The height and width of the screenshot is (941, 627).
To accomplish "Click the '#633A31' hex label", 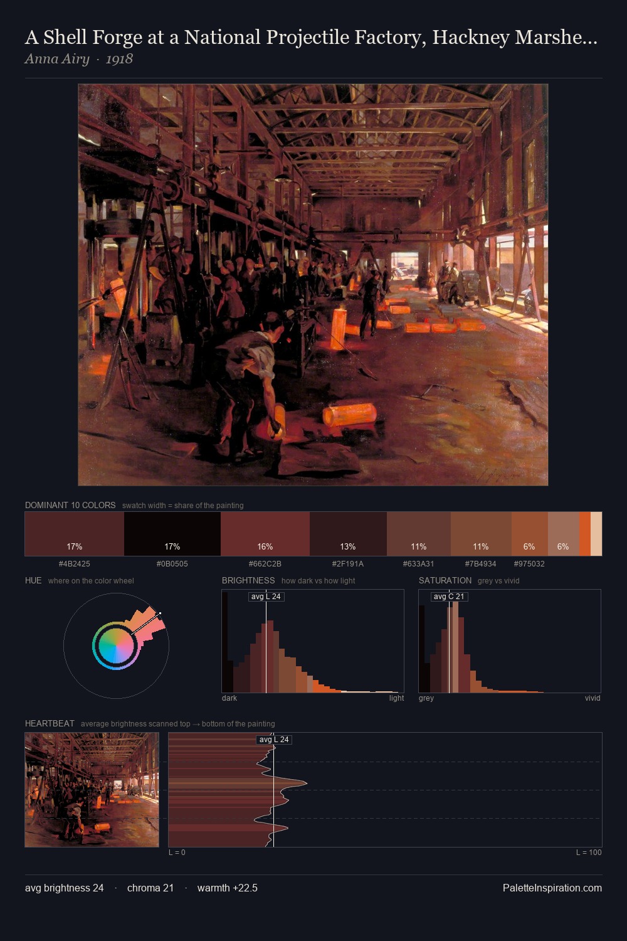I will click(419, 564).
